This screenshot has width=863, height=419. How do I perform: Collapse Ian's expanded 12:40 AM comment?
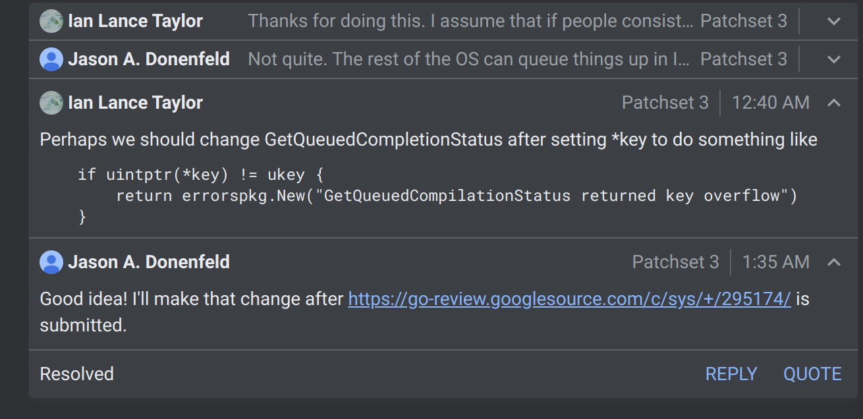point(834,103)
